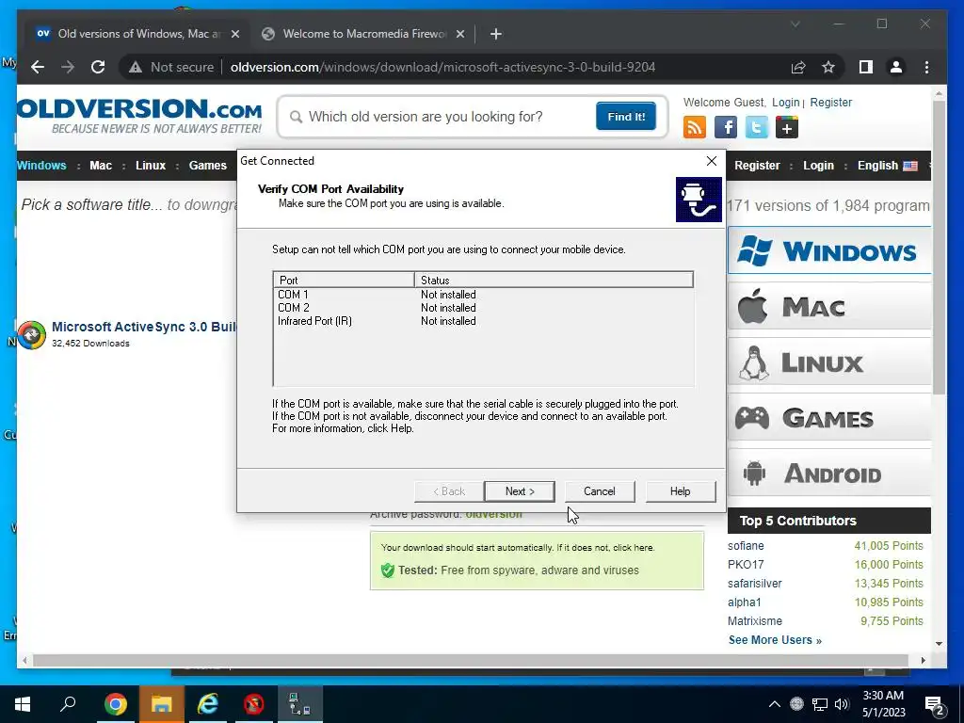
Task: Close the Macromedia Fireworks tab
Action: tap(459, 34)
